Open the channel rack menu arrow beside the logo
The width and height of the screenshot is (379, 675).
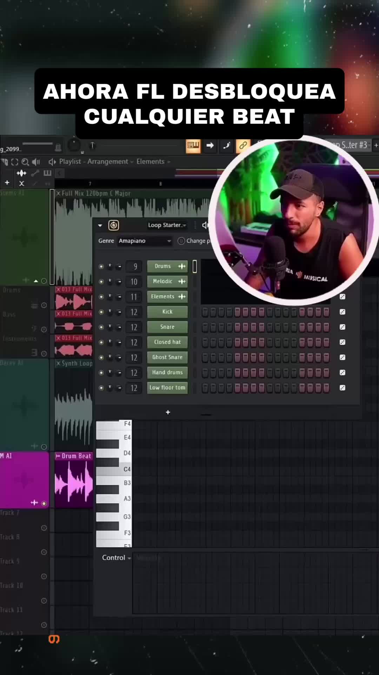pyautogui.click(x=100, y=225)
